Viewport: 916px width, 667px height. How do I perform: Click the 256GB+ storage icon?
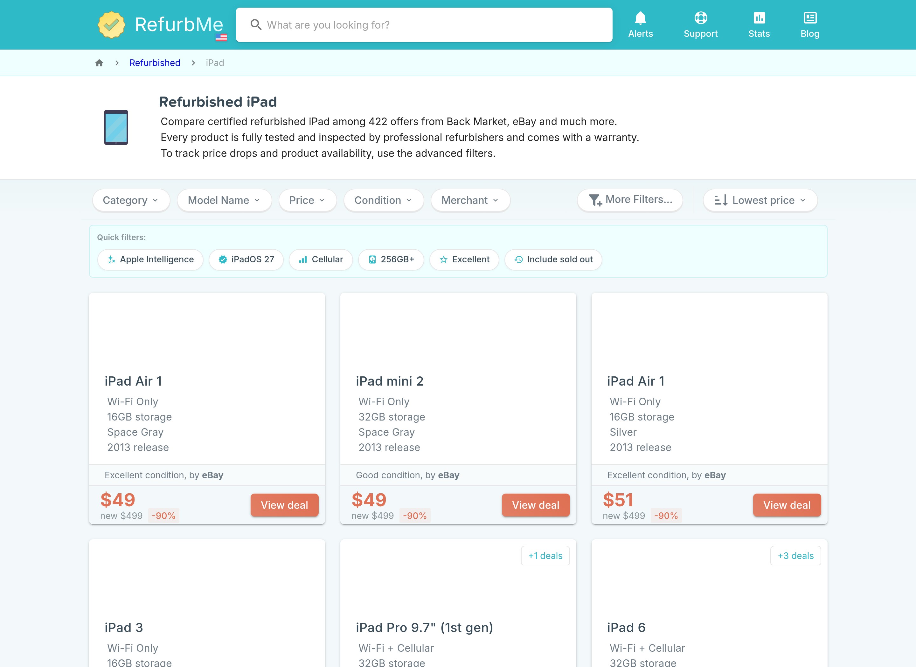point(372,259)
